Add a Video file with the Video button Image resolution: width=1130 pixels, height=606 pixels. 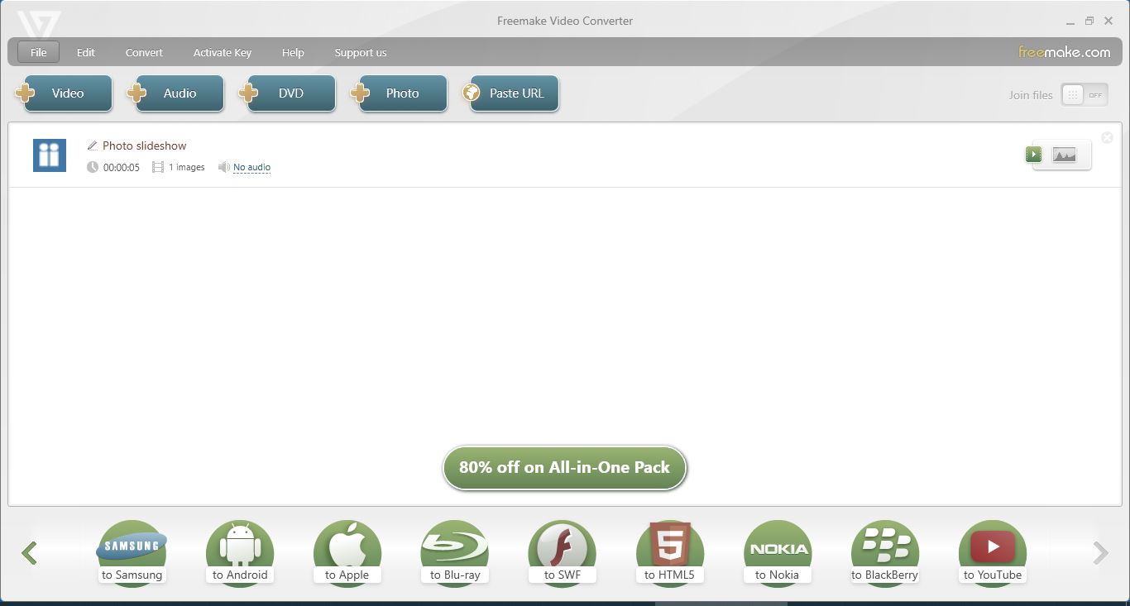click(65, 93)
